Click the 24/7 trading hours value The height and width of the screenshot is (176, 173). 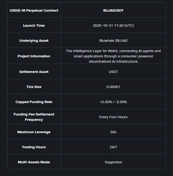(x=113, y=147)
